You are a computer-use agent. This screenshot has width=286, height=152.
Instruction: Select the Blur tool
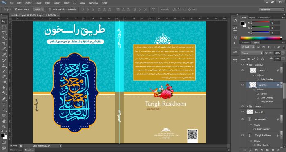tap(4, 88)
